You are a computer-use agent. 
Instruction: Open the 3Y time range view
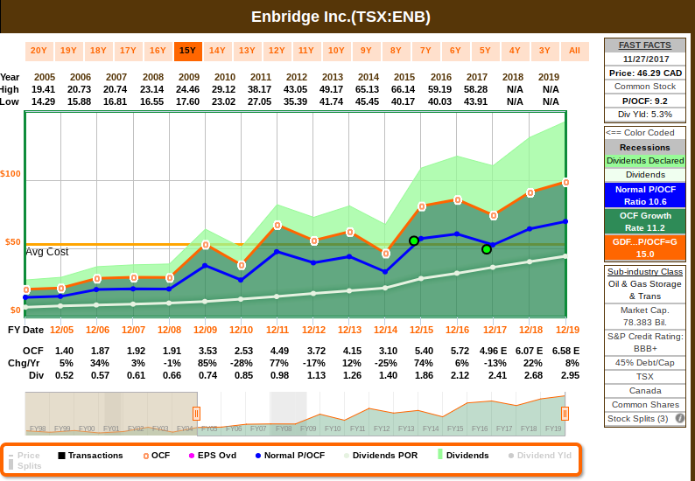point(544,51)
